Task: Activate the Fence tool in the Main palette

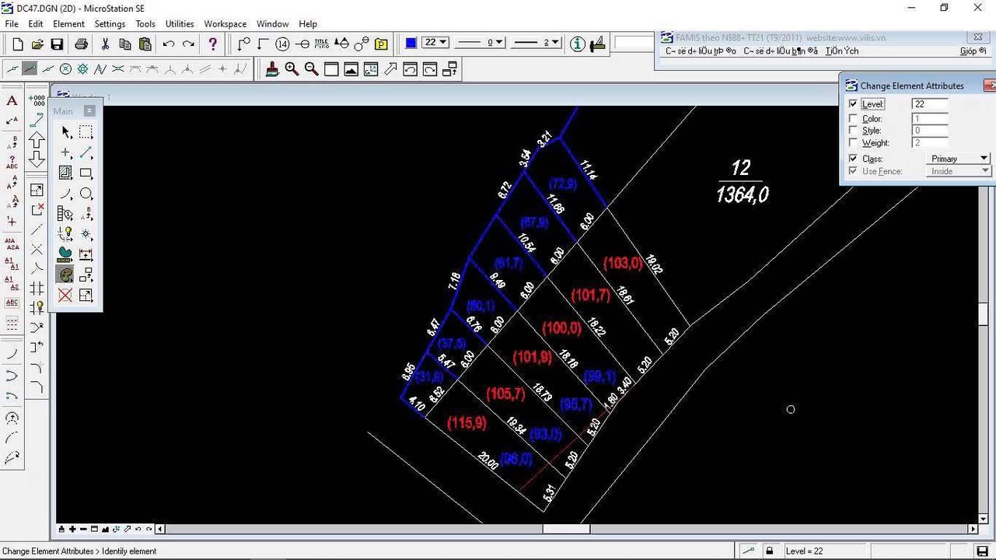Action: (x=86, y=131)
